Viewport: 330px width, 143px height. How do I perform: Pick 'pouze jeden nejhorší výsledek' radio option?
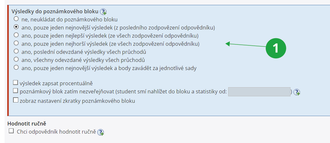(16, 43)
